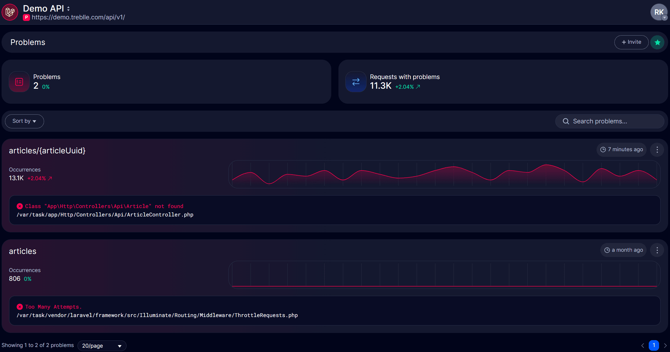Expand the Demo API project switcher
Screen dimensions: 670x352
click(46, 8)
